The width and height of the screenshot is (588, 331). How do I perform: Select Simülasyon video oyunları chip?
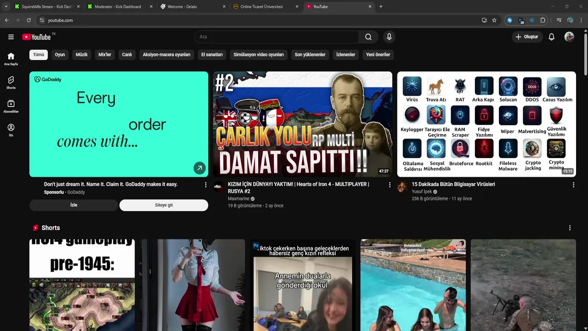259,55
